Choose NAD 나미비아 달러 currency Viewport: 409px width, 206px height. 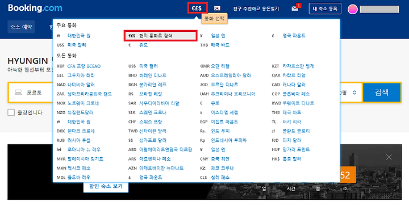point(76,85)
